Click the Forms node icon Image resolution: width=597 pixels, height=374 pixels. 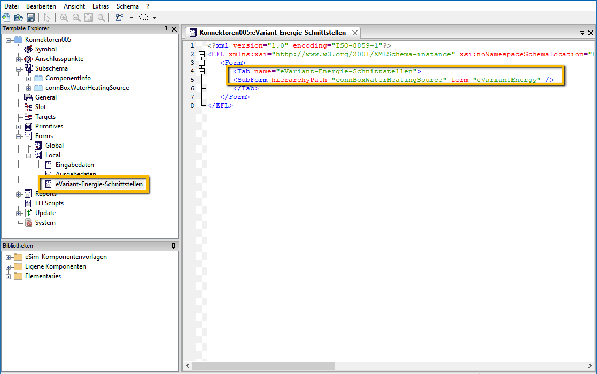(28, 136)
